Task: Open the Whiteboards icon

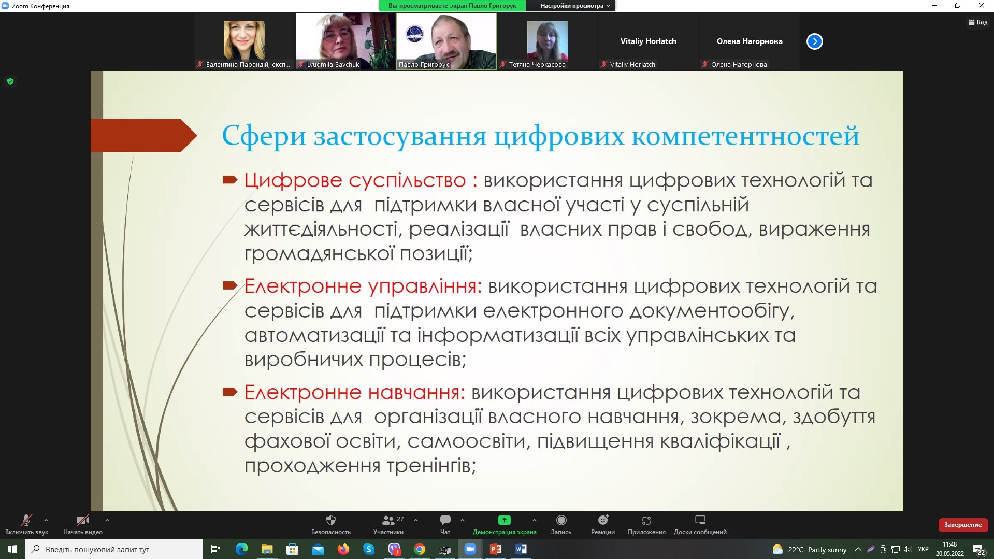Action: tap(700, 521)
